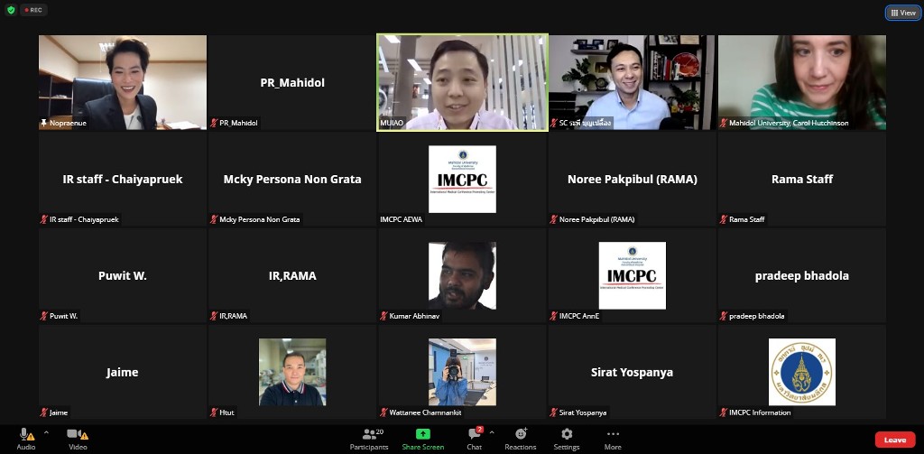This screenshot has height=454, width=924.
Task: Click the IMCPC Information logo tile
Action: [x=801, y=372]
